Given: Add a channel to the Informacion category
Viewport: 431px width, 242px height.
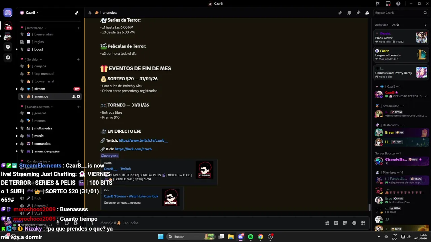Looking at the screenshot, I should (78, 28).
